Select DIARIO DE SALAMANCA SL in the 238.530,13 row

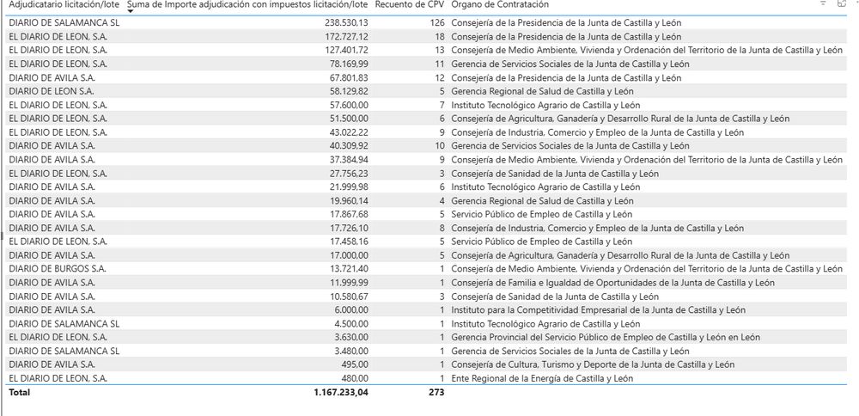[x=64, y=23]
